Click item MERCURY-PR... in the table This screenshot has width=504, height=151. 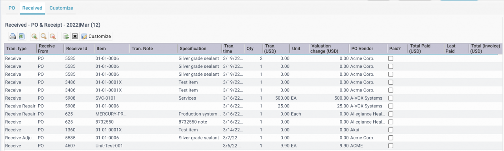pos(111,114)
